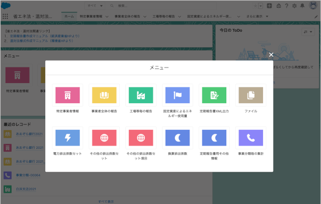Open the App Launcher grid icon
This screenshot has width=321, height=204.
pyautogui.click(x=6, y=16)
